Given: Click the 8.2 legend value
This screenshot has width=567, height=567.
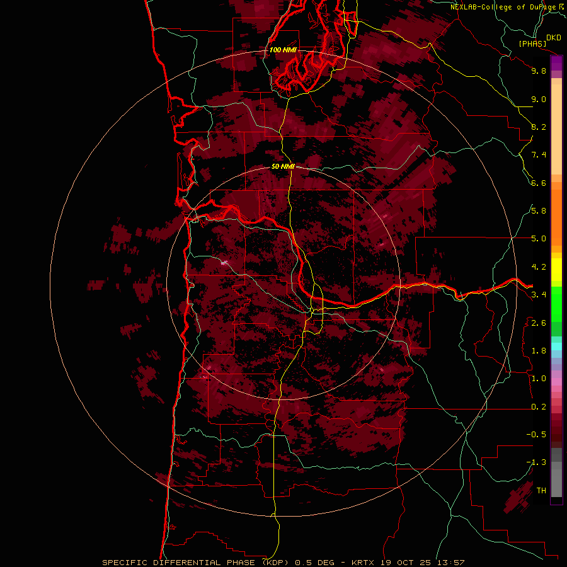Looking at the screenshot, I should point(539,127).
